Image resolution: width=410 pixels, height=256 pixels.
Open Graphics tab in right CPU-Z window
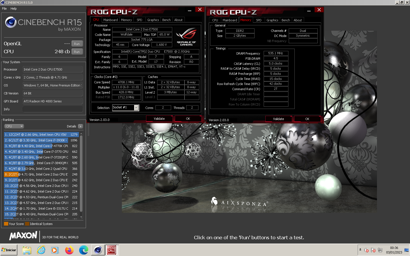(272, 20)
